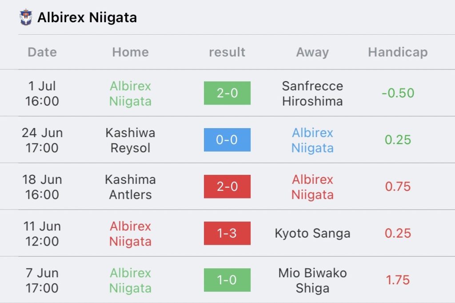Click the -0.50 handicap value

coord(398,93)
